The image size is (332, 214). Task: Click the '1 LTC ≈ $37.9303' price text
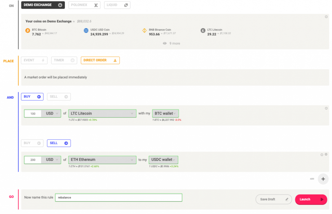pos(78,120)
